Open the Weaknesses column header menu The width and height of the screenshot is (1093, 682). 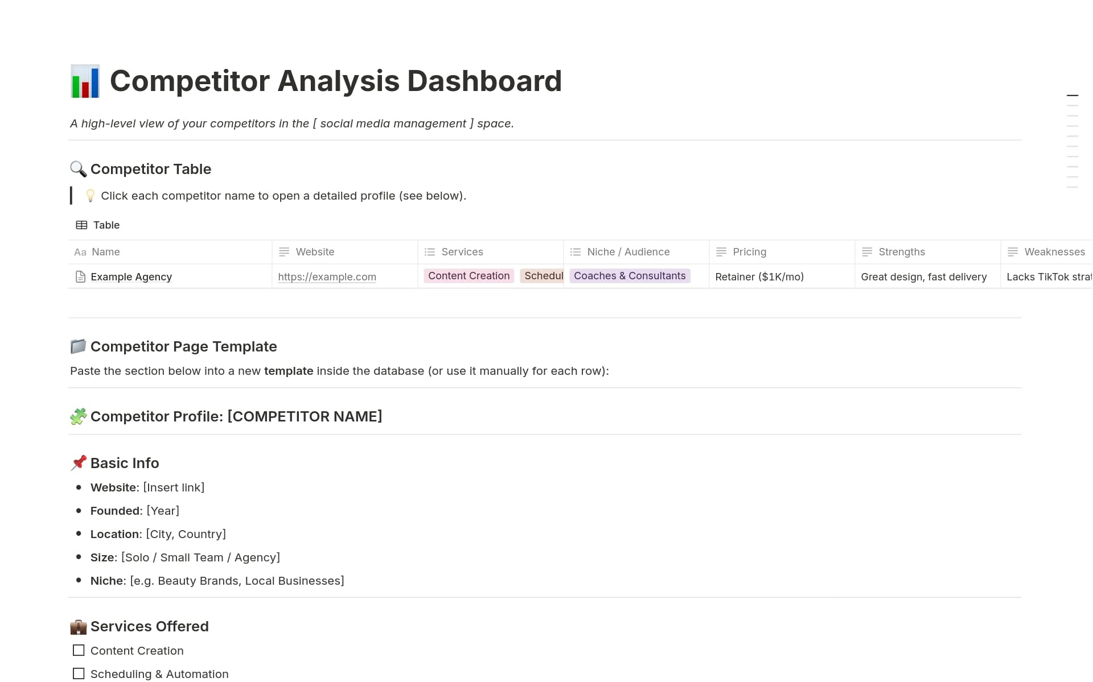point(1054,251)
